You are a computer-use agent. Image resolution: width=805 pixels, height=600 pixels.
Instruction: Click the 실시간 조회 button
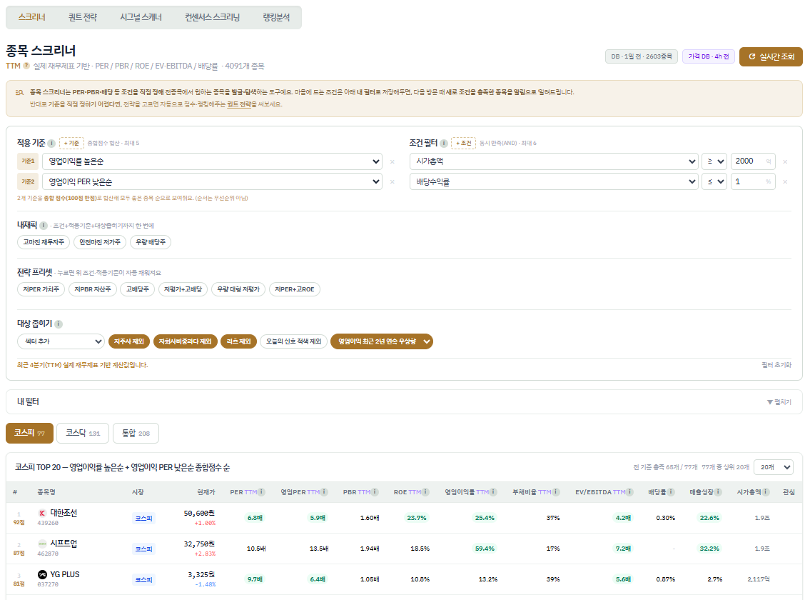click(x=771, y=56)
